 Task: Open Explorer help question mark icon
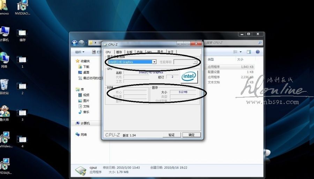257,52
